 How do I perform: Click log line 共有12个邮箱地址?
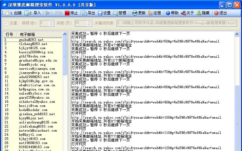102,60
